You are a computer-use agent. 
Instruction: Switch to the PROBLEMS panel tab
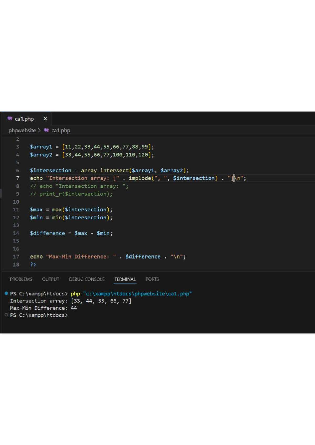21,279
